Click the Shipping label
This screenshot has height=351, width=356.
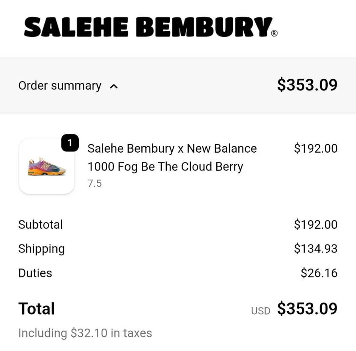[x=41, y=249]
